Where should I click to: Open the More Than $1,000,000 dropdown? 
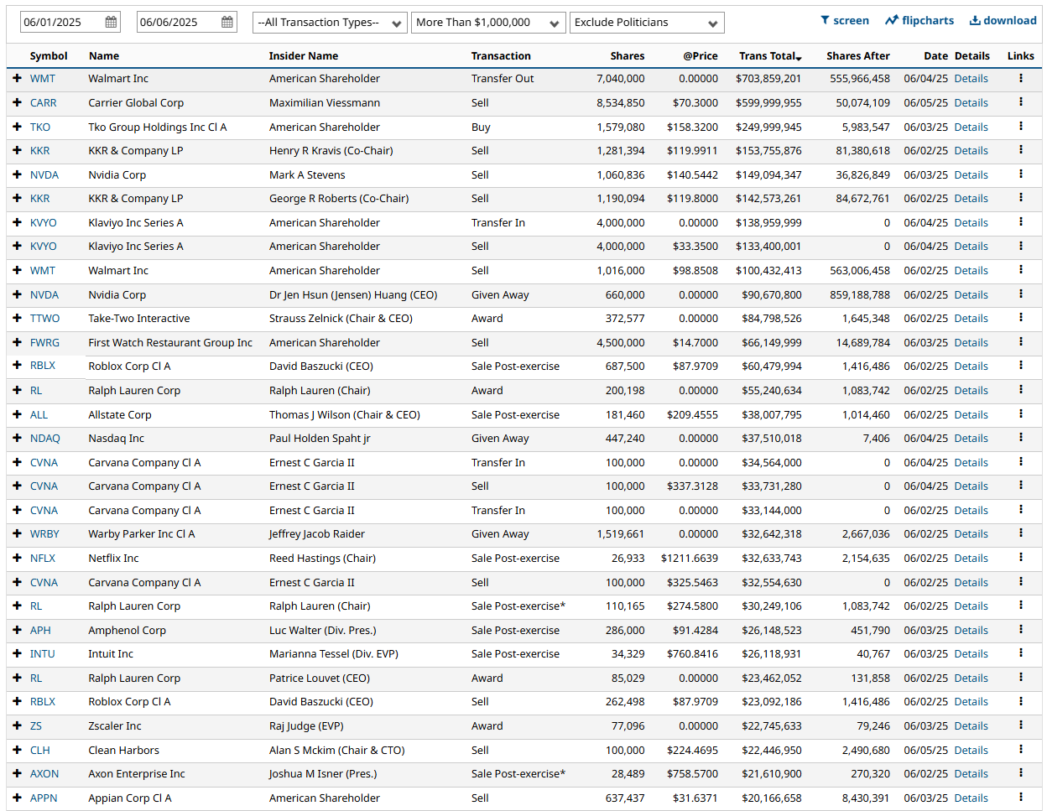click(x=488, y=23)
